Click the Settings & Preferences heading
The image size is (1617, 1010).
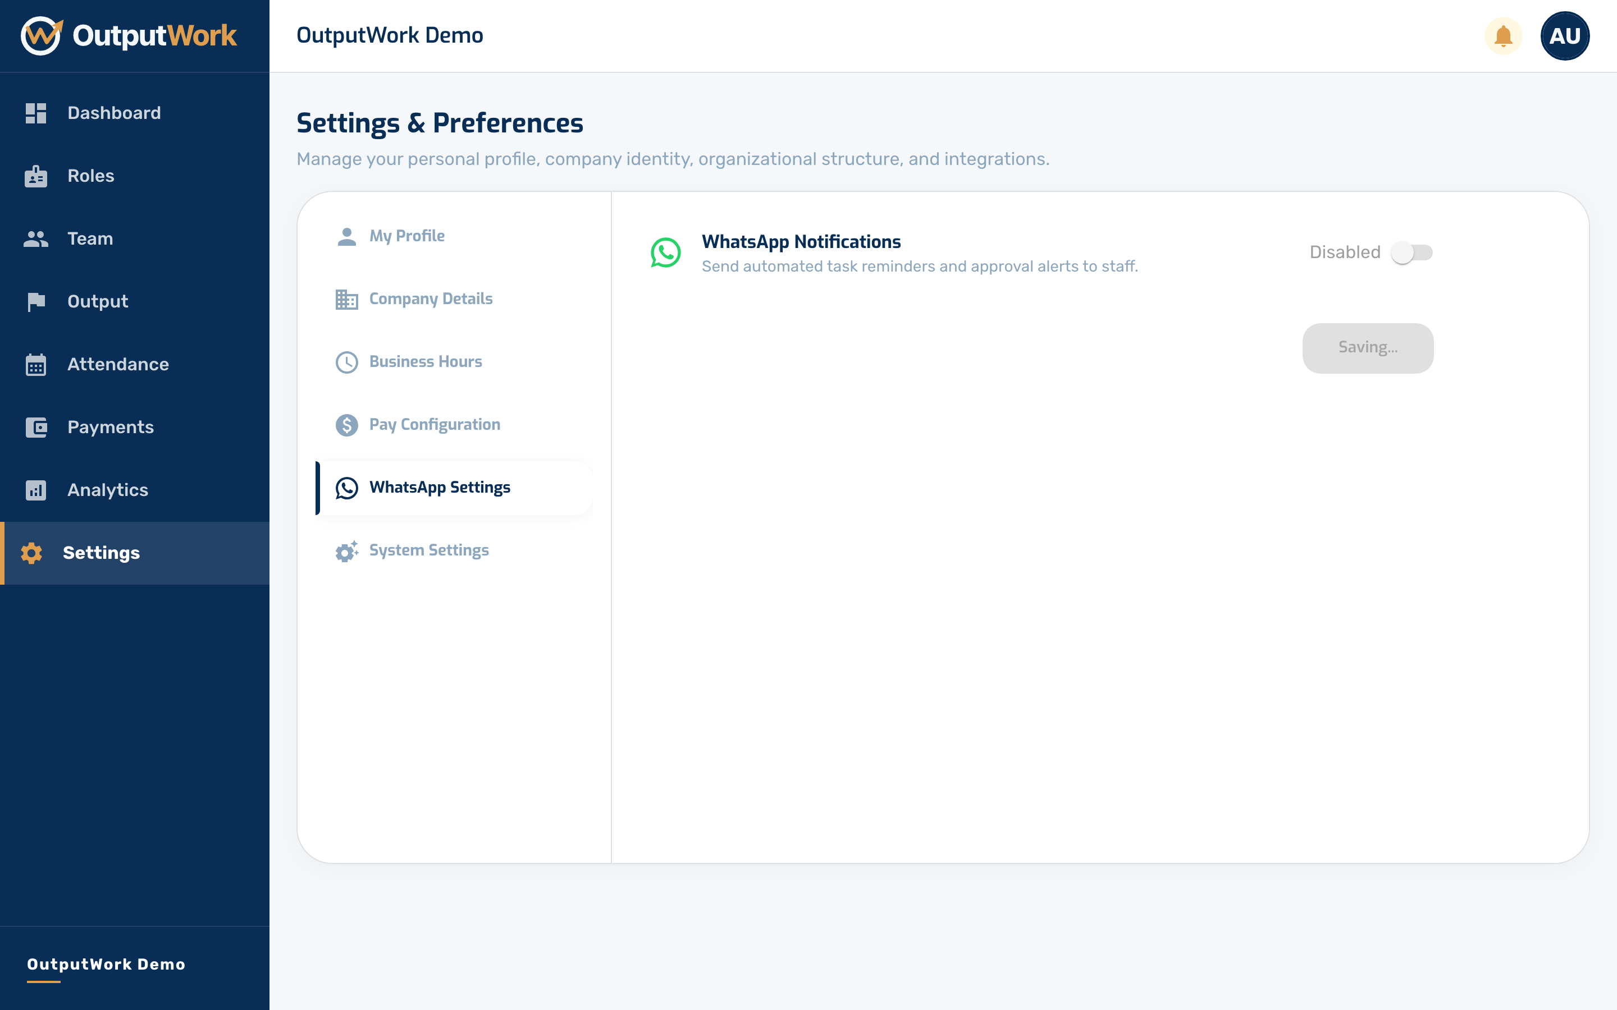pyautogui.click(x=440, y=123)
